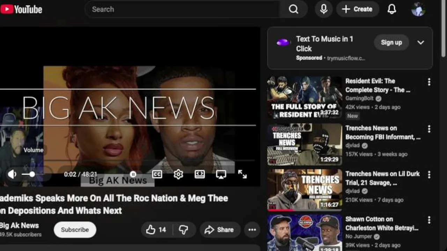Open the account avatar menu
Screen dimensions: 447x251
pyautogui.click(x=418, y=9)
